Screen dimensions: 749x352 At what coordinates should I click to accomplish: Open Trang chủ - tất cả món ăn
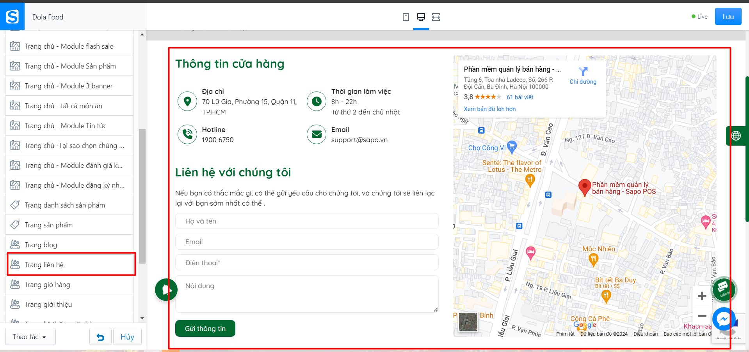(69, 106)
